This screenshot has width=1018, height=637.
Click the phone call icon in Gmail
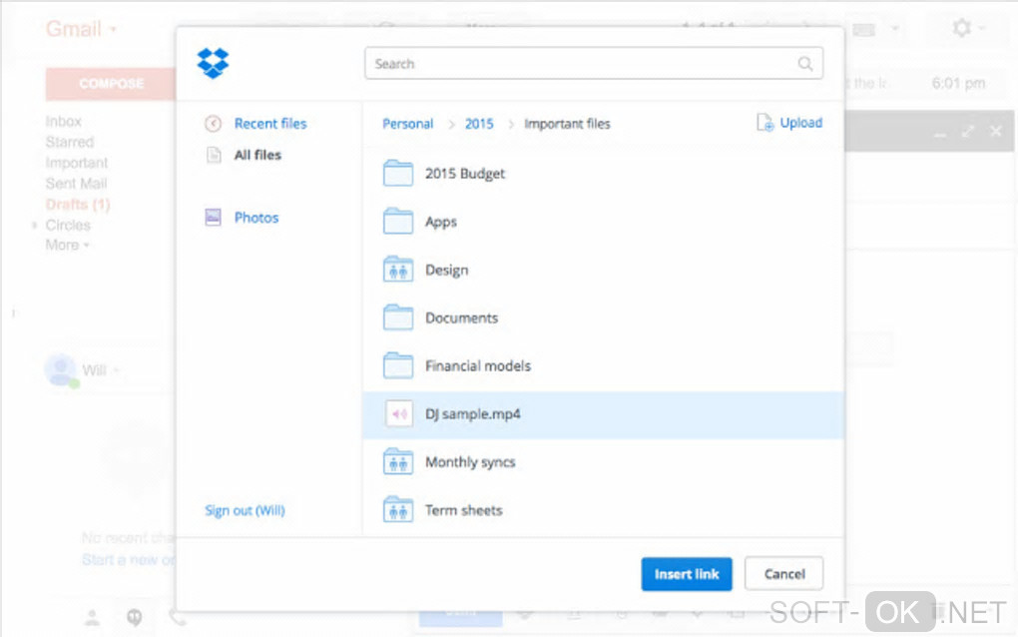coord(176,617)
